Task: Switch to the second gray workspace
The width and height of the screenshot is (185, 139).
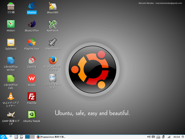Action: (32, 137)
